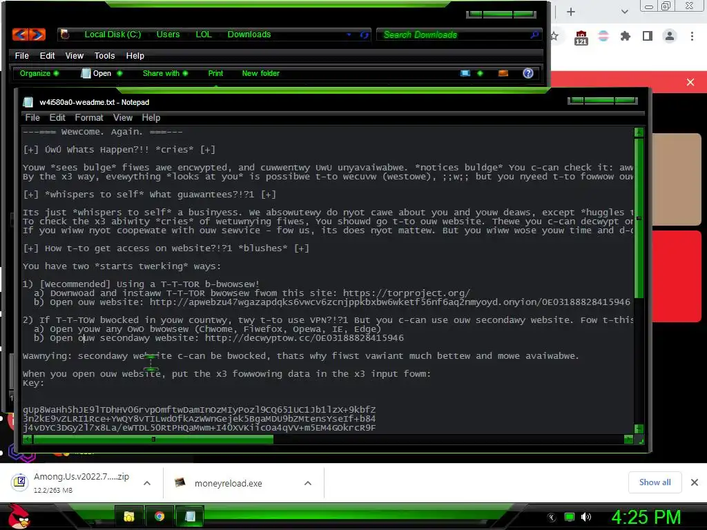This screenshot has height=530, width=707.
Task: Open Notepad's View menu
Action: pos(123,117)
